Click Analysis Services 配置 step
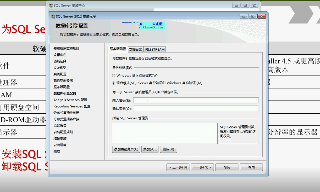This screenshot has width=320, height=192. click(70, 100)
